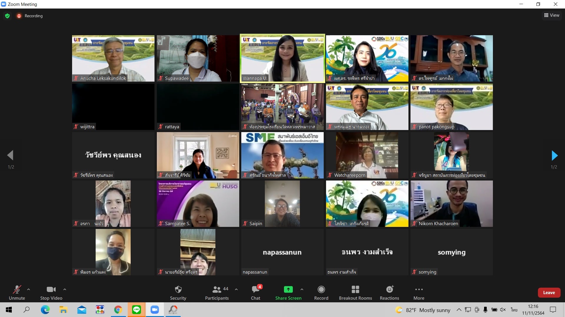Go to next page of participants

(x=554, y=156)
